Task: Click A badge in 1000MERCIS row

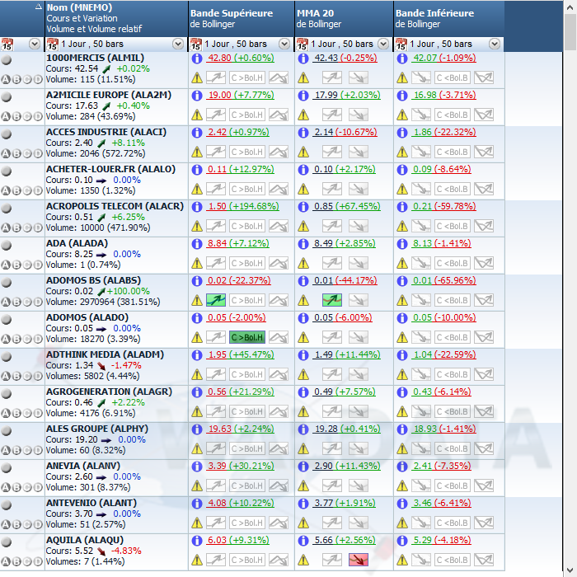Action: (6, 79)
